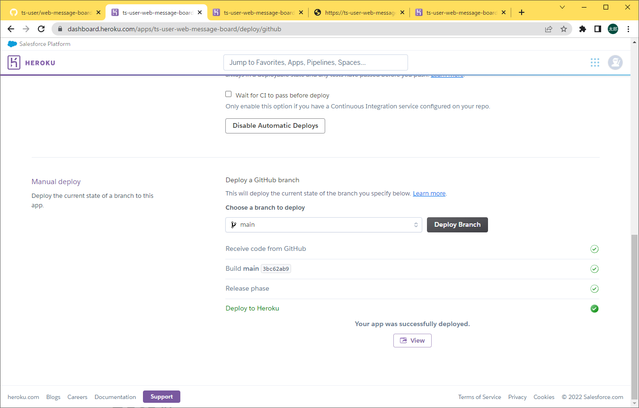
Task: Open the Chrome profile avatar
Action: pos(613,29)
